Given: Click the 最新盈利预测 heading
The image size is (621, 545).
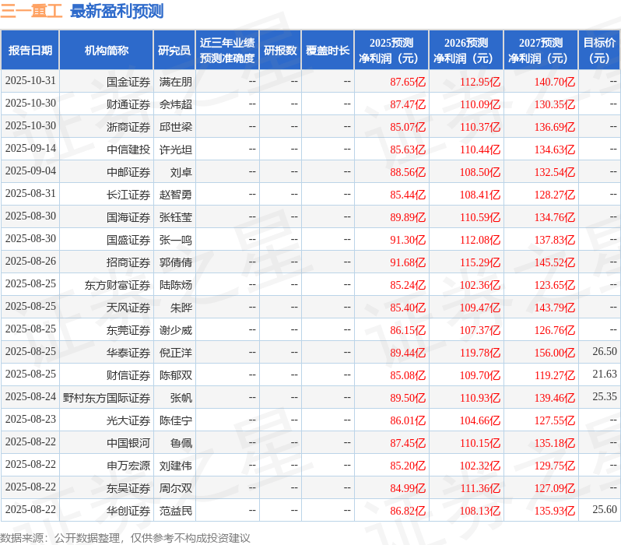Looking at the screenshot, I should (117, 11).
